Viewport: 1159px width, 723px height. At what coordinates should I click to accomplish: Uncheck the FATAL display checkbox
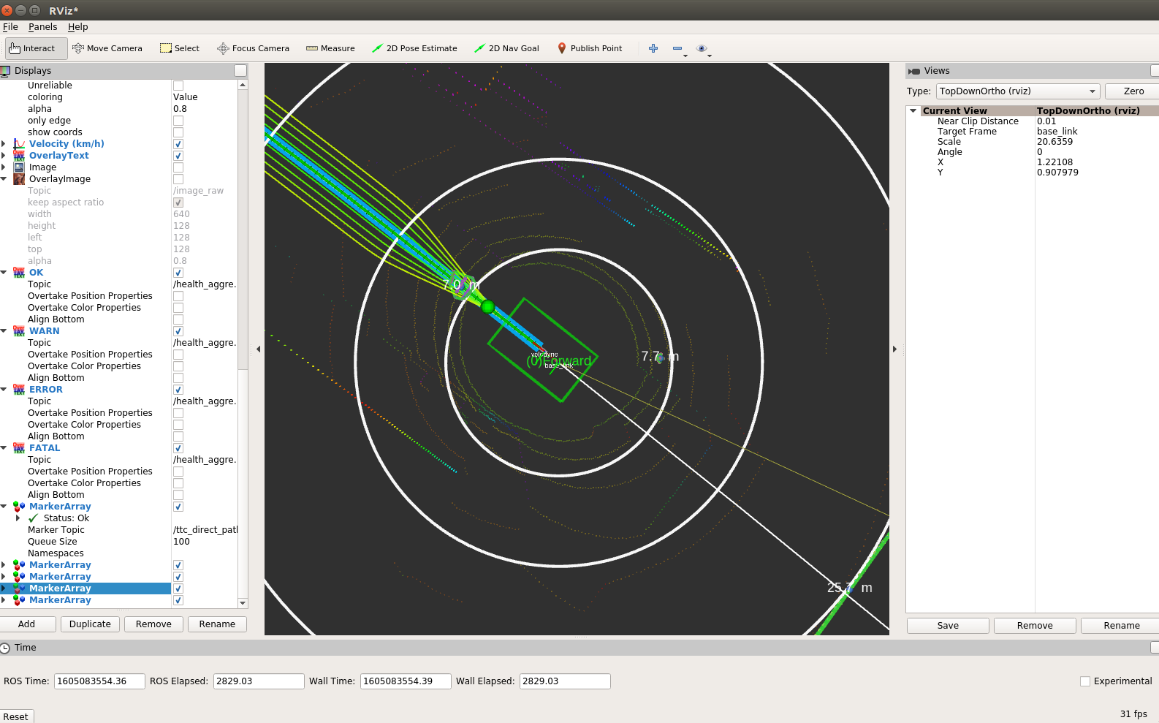pos(178,448)
